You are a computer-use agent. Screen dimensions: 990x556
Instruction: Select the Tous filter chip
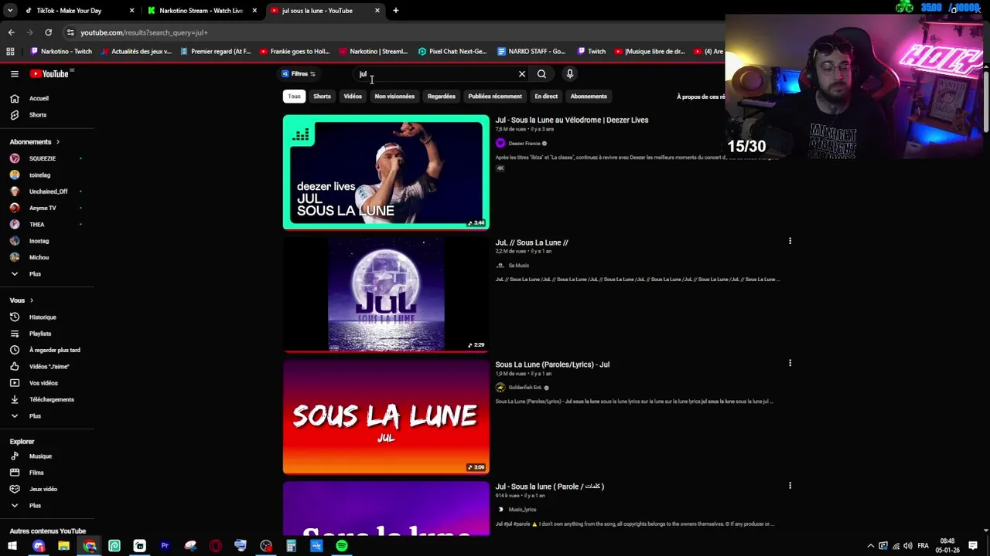[x=294, y=97]
